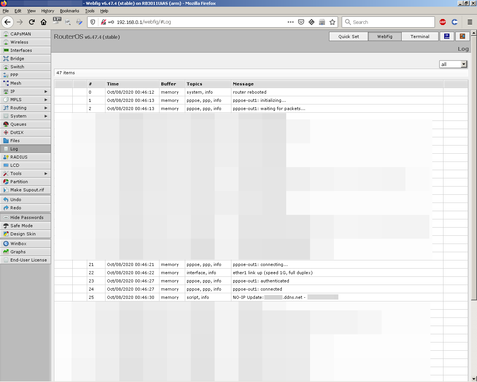Viewport: 477px width, 382px height.
Task: Open the PPP section
Action: 25,75
